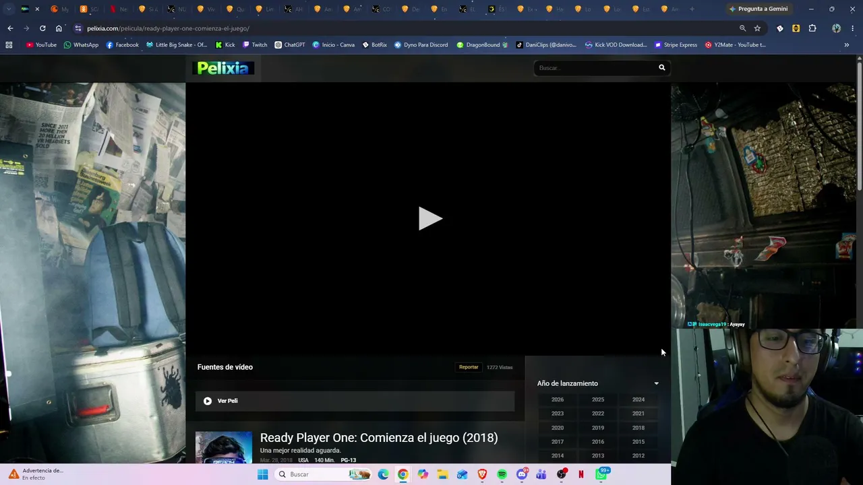Open the Dyno Para Discord bookmark
863x485 pixels.
(421, 44)
